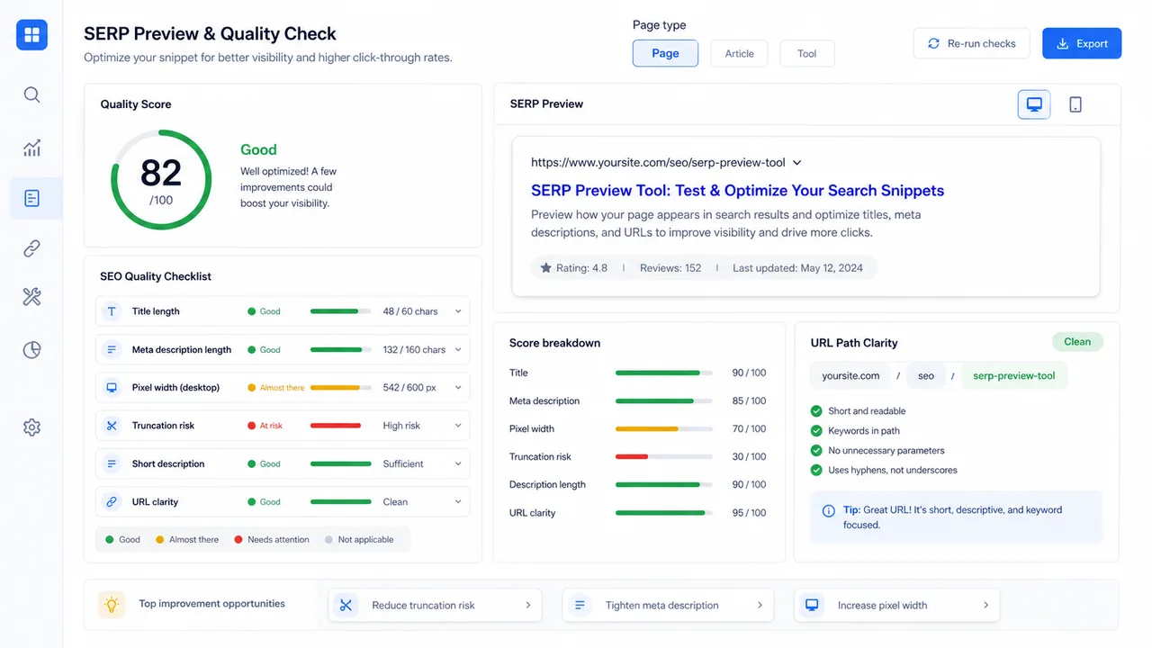This screenshot has width=1152, height=648.
Task: Click the Title score bar in breakdown
Action: tap(664, 373)
